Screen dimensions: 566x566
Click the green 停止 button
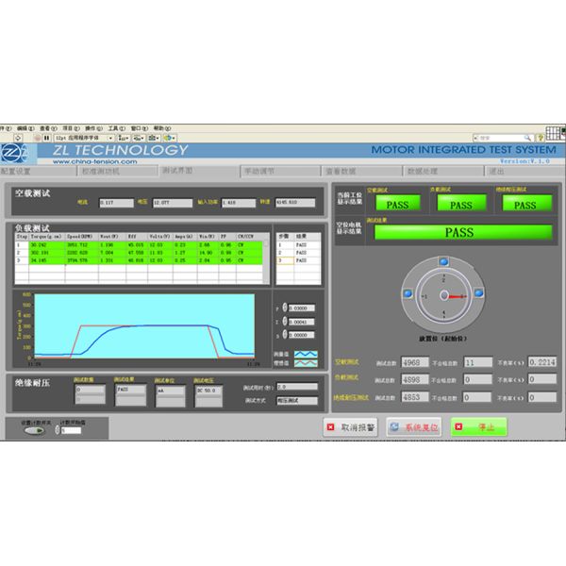(478, 427)
